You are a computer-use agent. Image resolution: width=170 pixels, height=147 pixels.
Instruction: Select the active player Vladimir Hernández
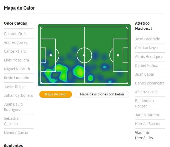coord(144,135)
